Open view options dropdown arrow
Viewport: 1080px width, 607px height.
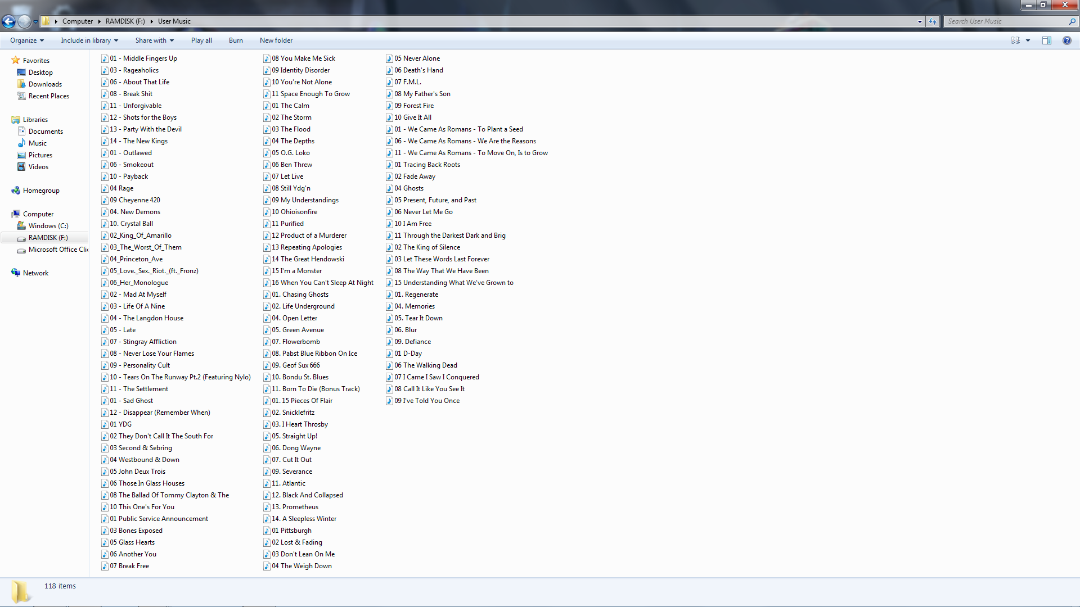(x=1028, y=40)
